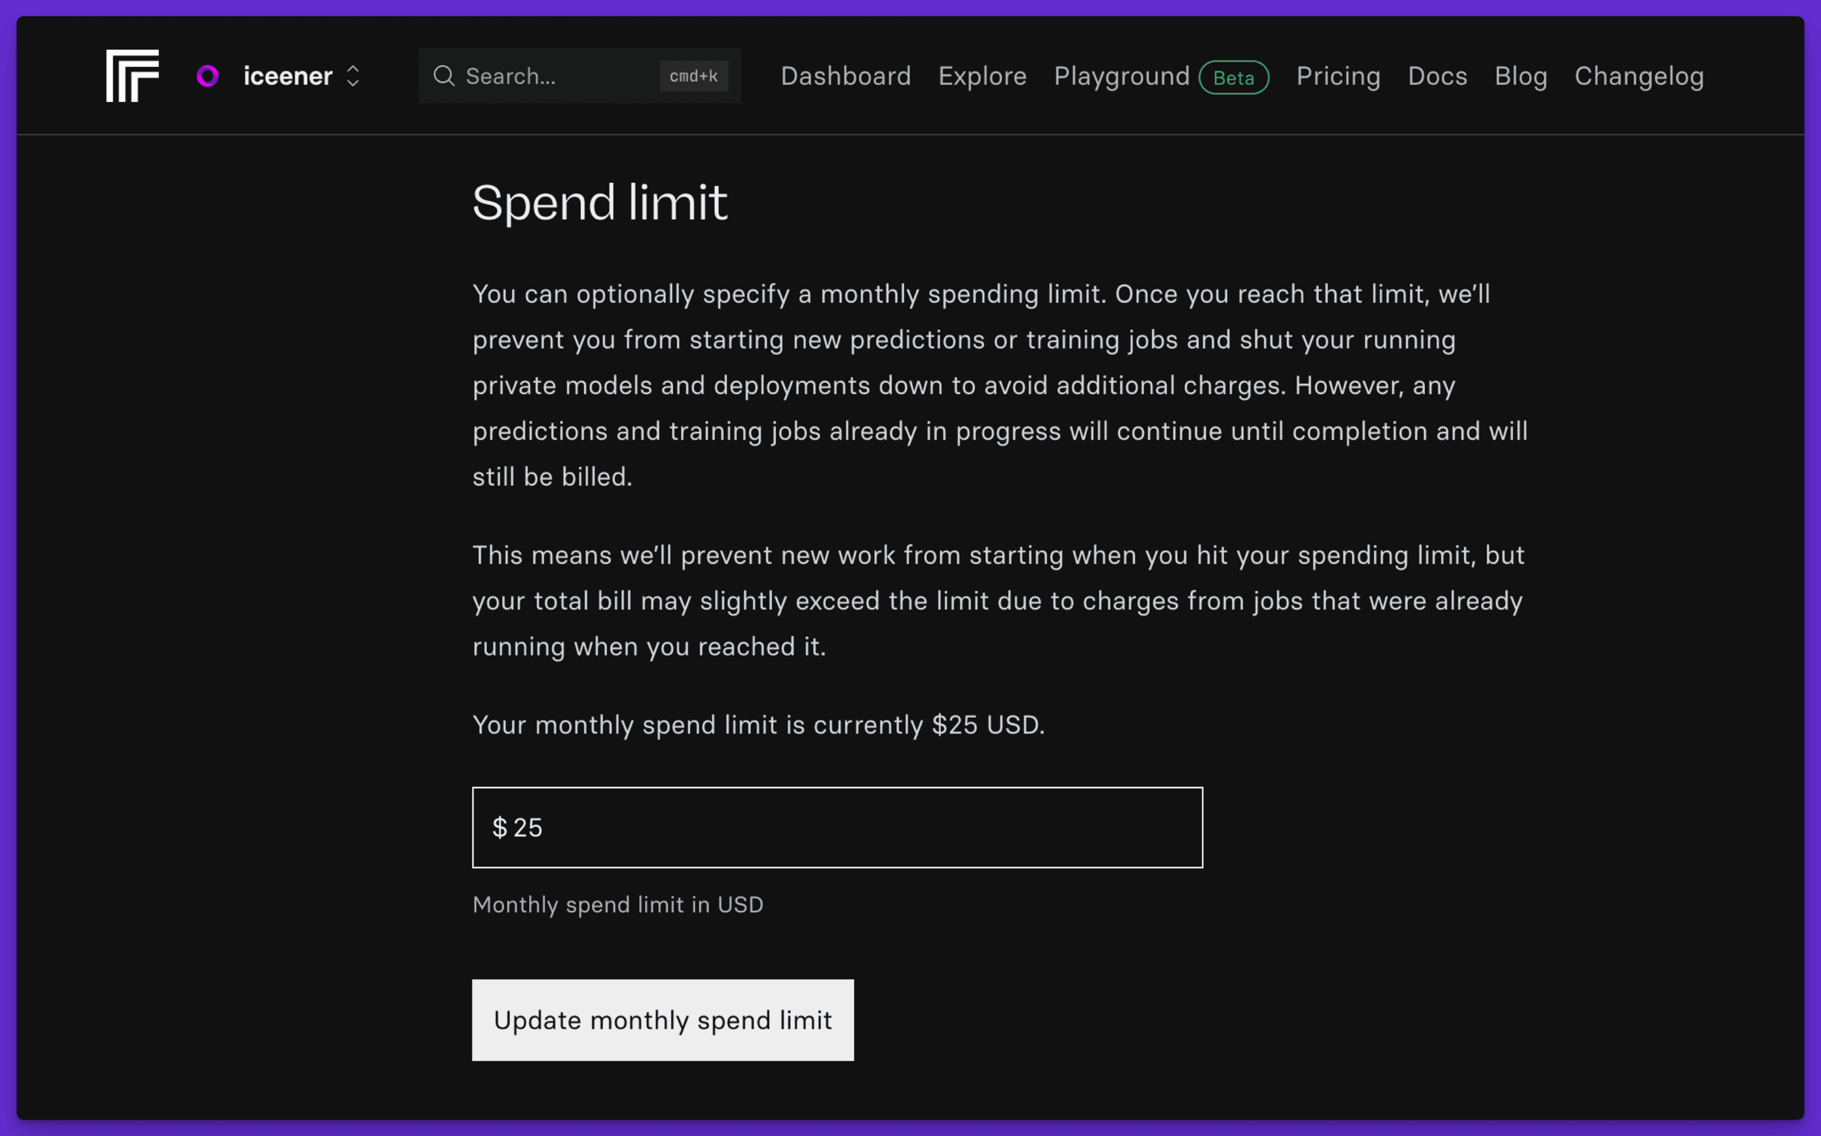This screenshot has width=1821, height=1136.
Task: Open the iceener account switcher chevrons
Action: 353,76
